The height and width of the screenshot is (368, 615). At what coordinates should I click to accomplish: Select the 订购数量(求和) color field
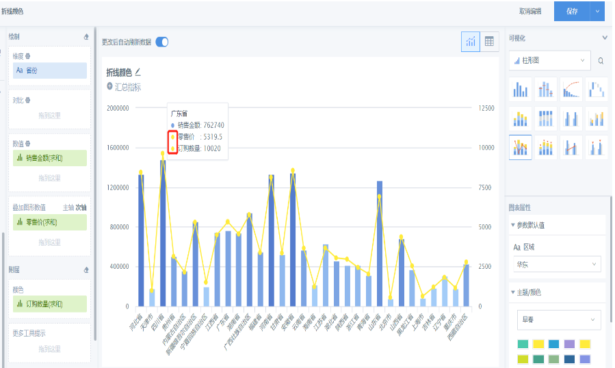tap(50, 304)
